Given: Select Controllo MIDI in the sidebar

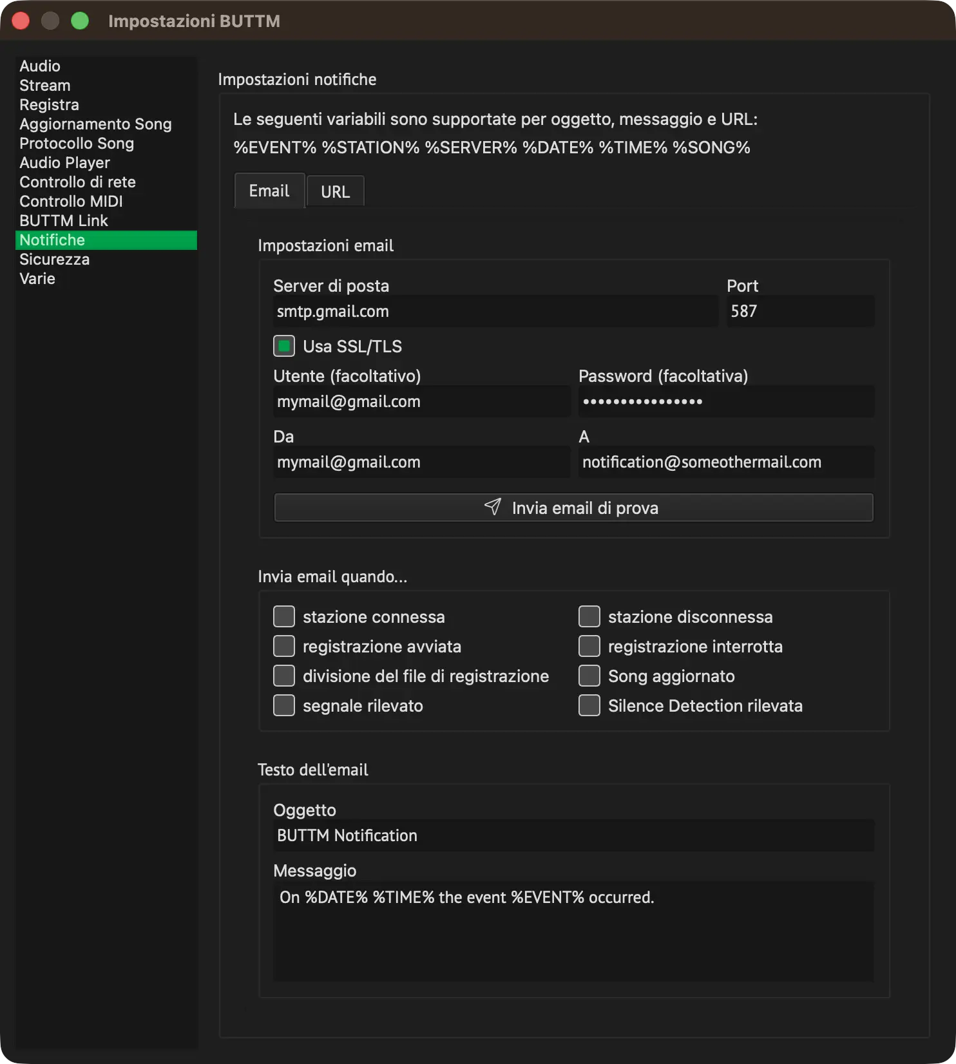Looking at the screenshot, I should (106, 202).
